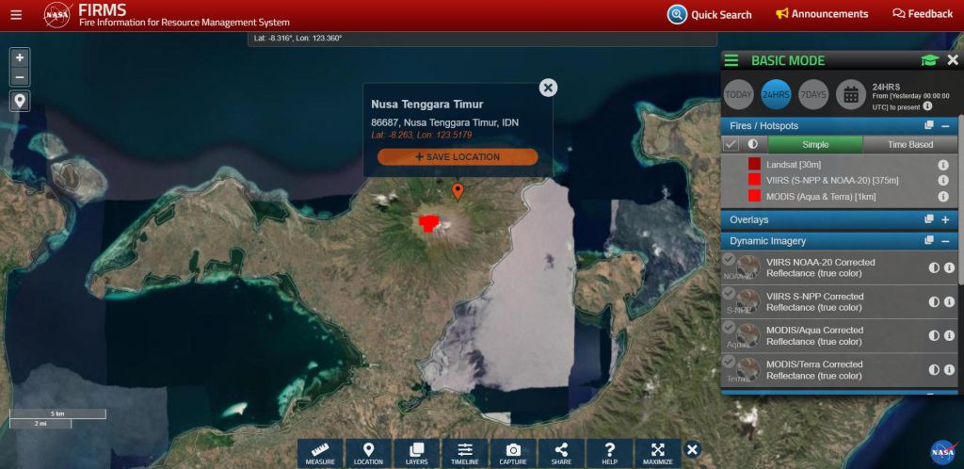Collapse the Fires / Hotspots section
Image resolution: width=964 pixels, height=469 pixels.
click(x=945, y=125)
